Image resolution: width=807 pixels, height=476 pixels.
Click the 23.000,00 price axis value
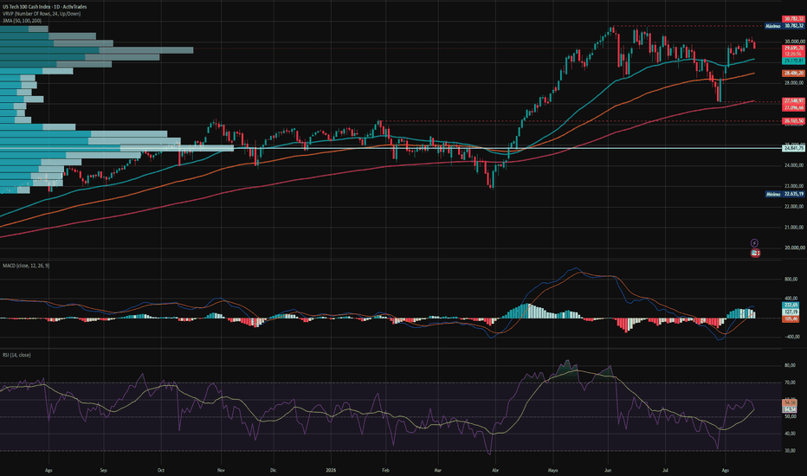(794, 186)
